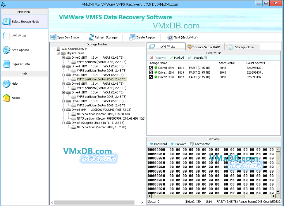Collapse the Drive5 IBM tree node

[x=63, y=101]
